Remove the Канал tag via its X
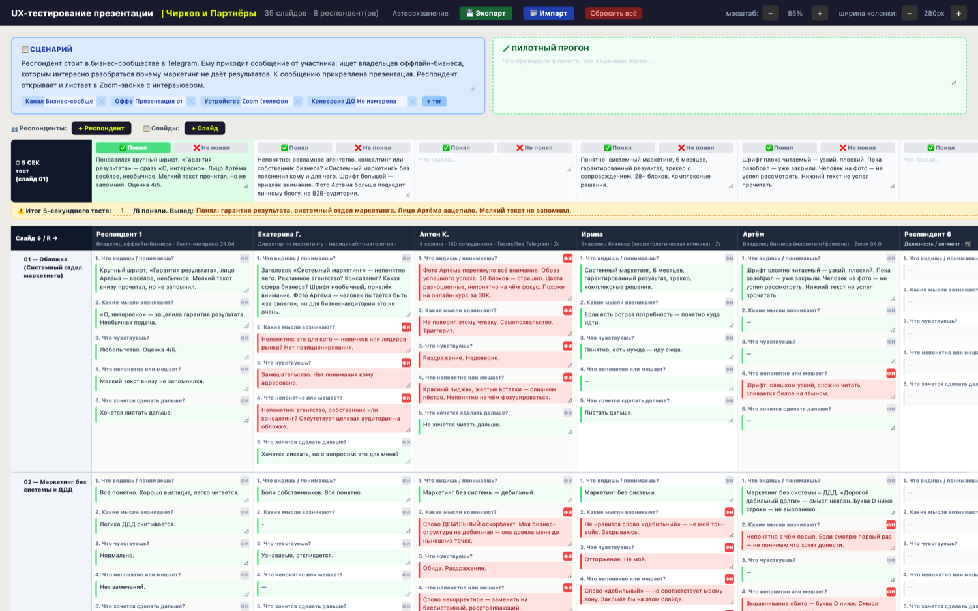The height and width of the screenshot is (611, 978). [x=101, y=101]
